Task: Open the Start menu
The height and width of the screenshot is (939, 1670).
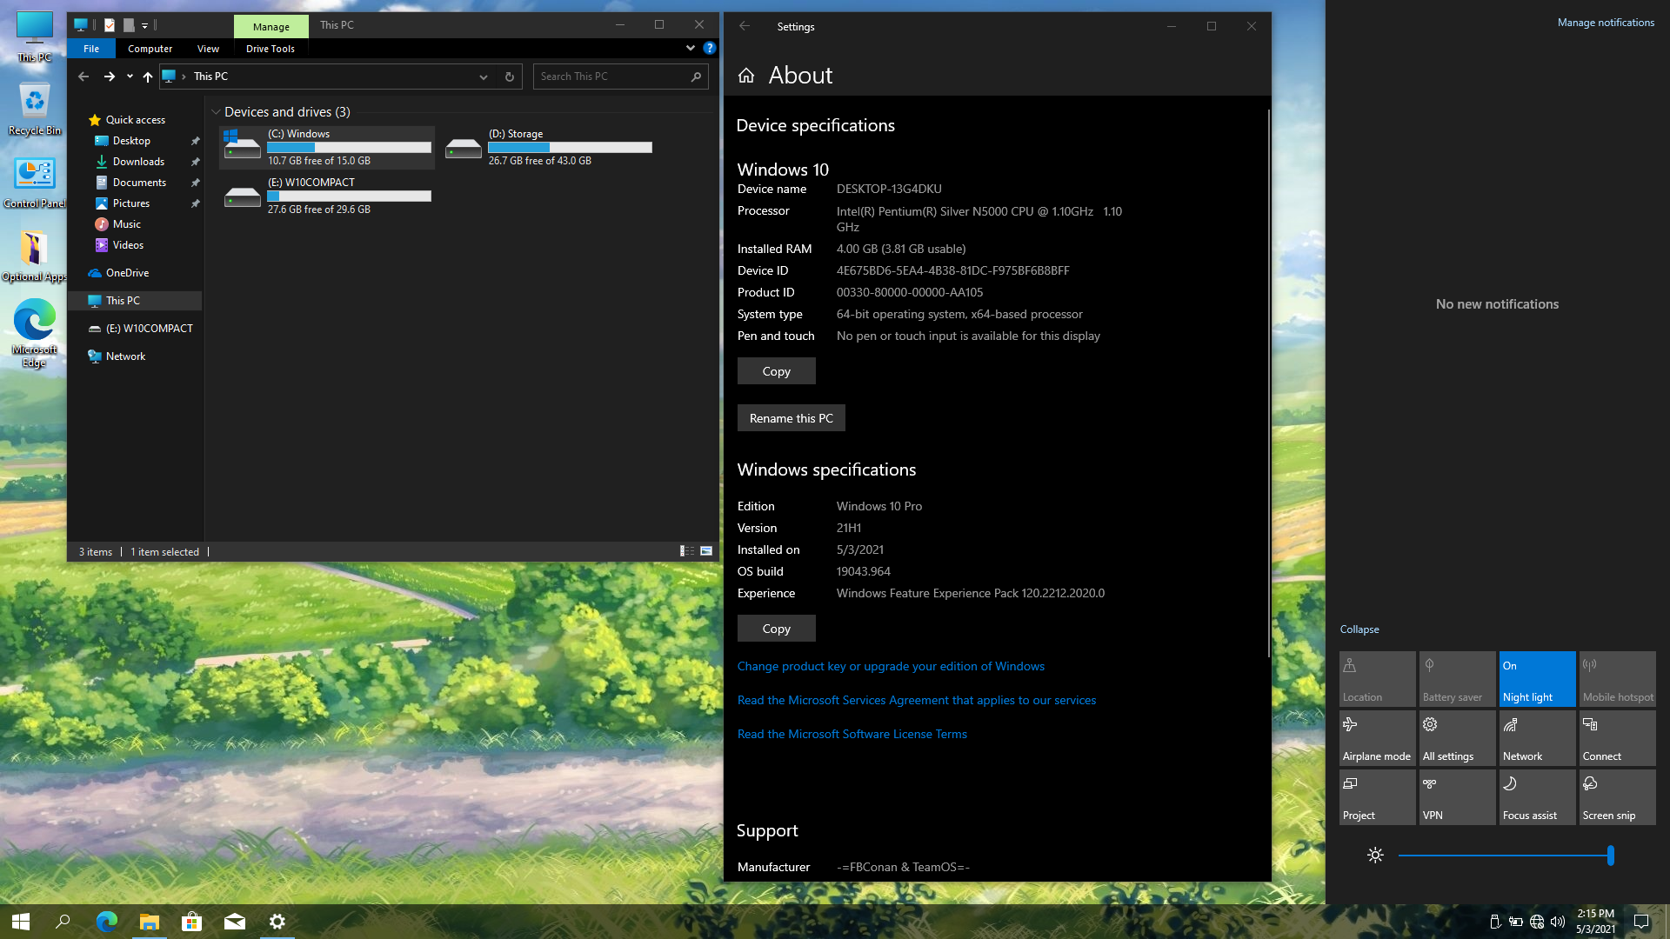Action: (x=21, y=922)
